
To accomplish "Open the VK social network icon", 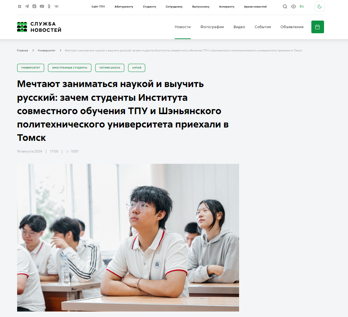I will pos(57,7).
